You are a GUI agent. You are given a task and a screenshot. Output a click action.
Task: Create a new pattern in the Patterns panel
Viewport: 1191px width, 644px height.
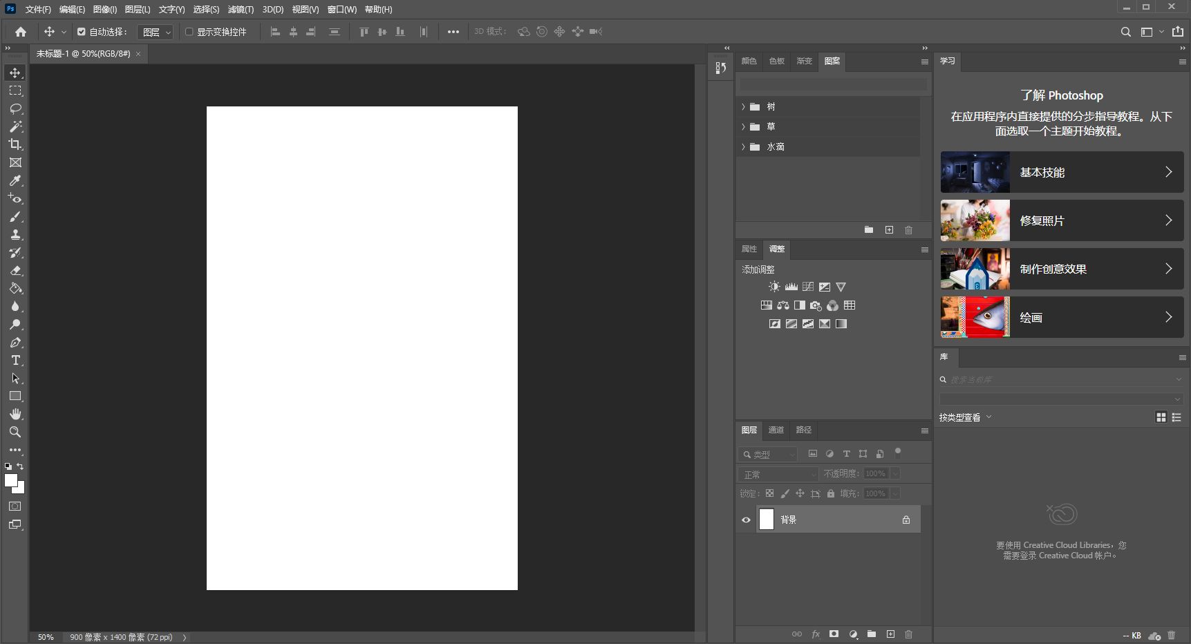click(889, 230)
